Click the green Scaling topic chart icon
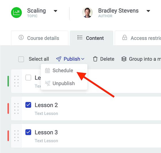The height and width of the screenshot is (153, 161). coord(16,13)
